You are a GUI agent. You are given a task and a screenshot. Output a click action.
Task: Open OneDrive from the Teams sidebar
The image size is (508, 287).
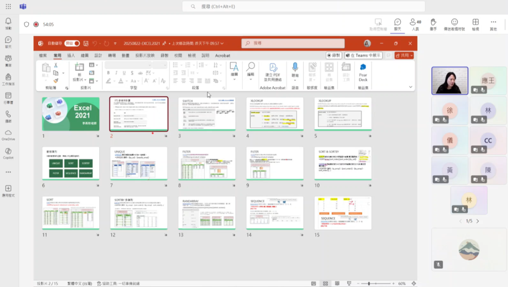8,134
